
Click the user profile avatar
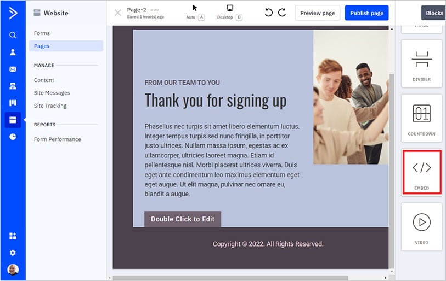[x=13, y=270]
